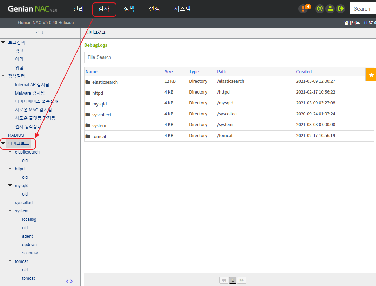
Task: Collapse the 로그검색 tree section
Action: tap(3, 42)
